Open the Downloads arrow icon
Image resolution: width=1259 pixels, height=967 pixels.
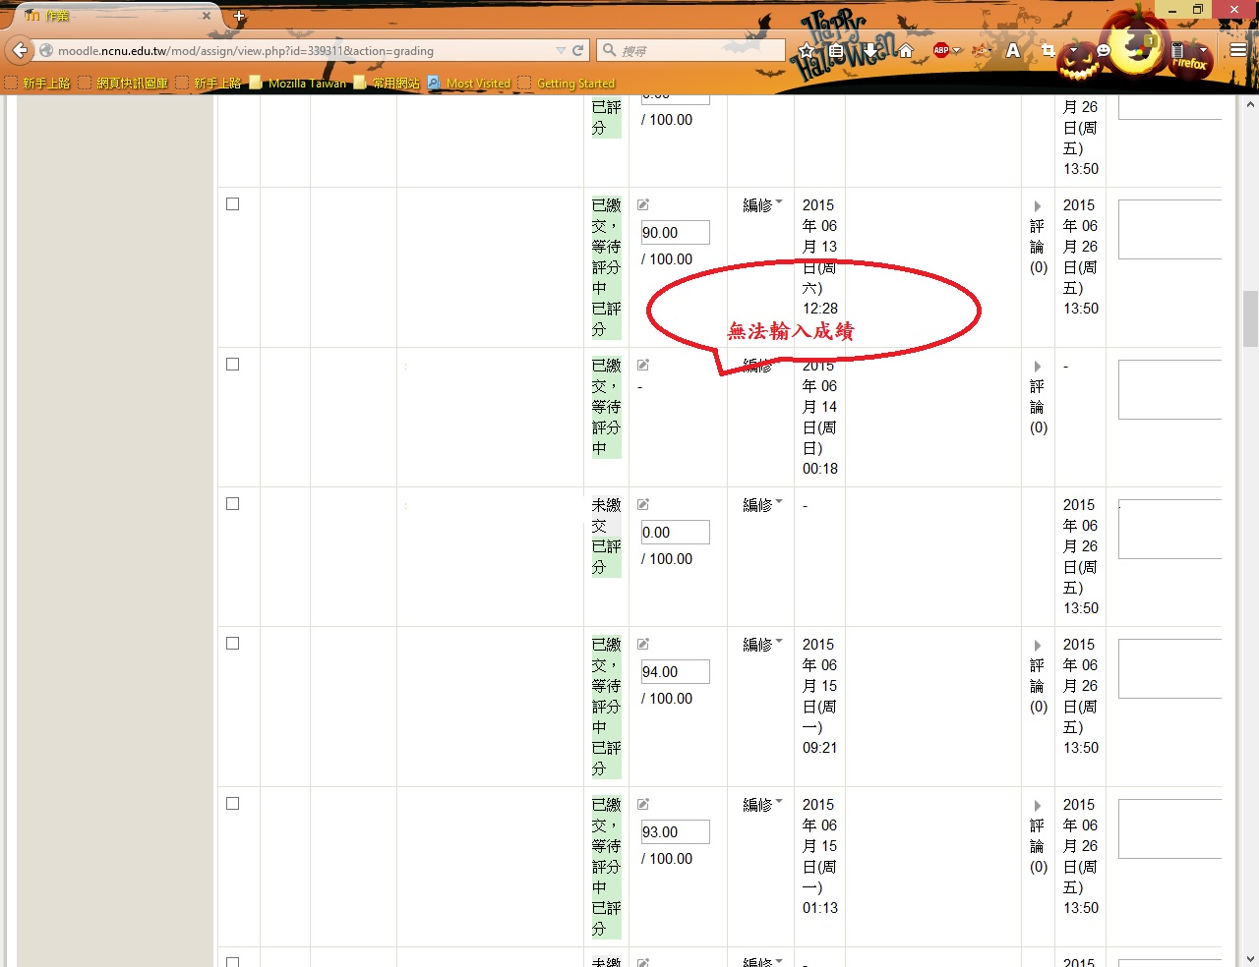point(870,50)
